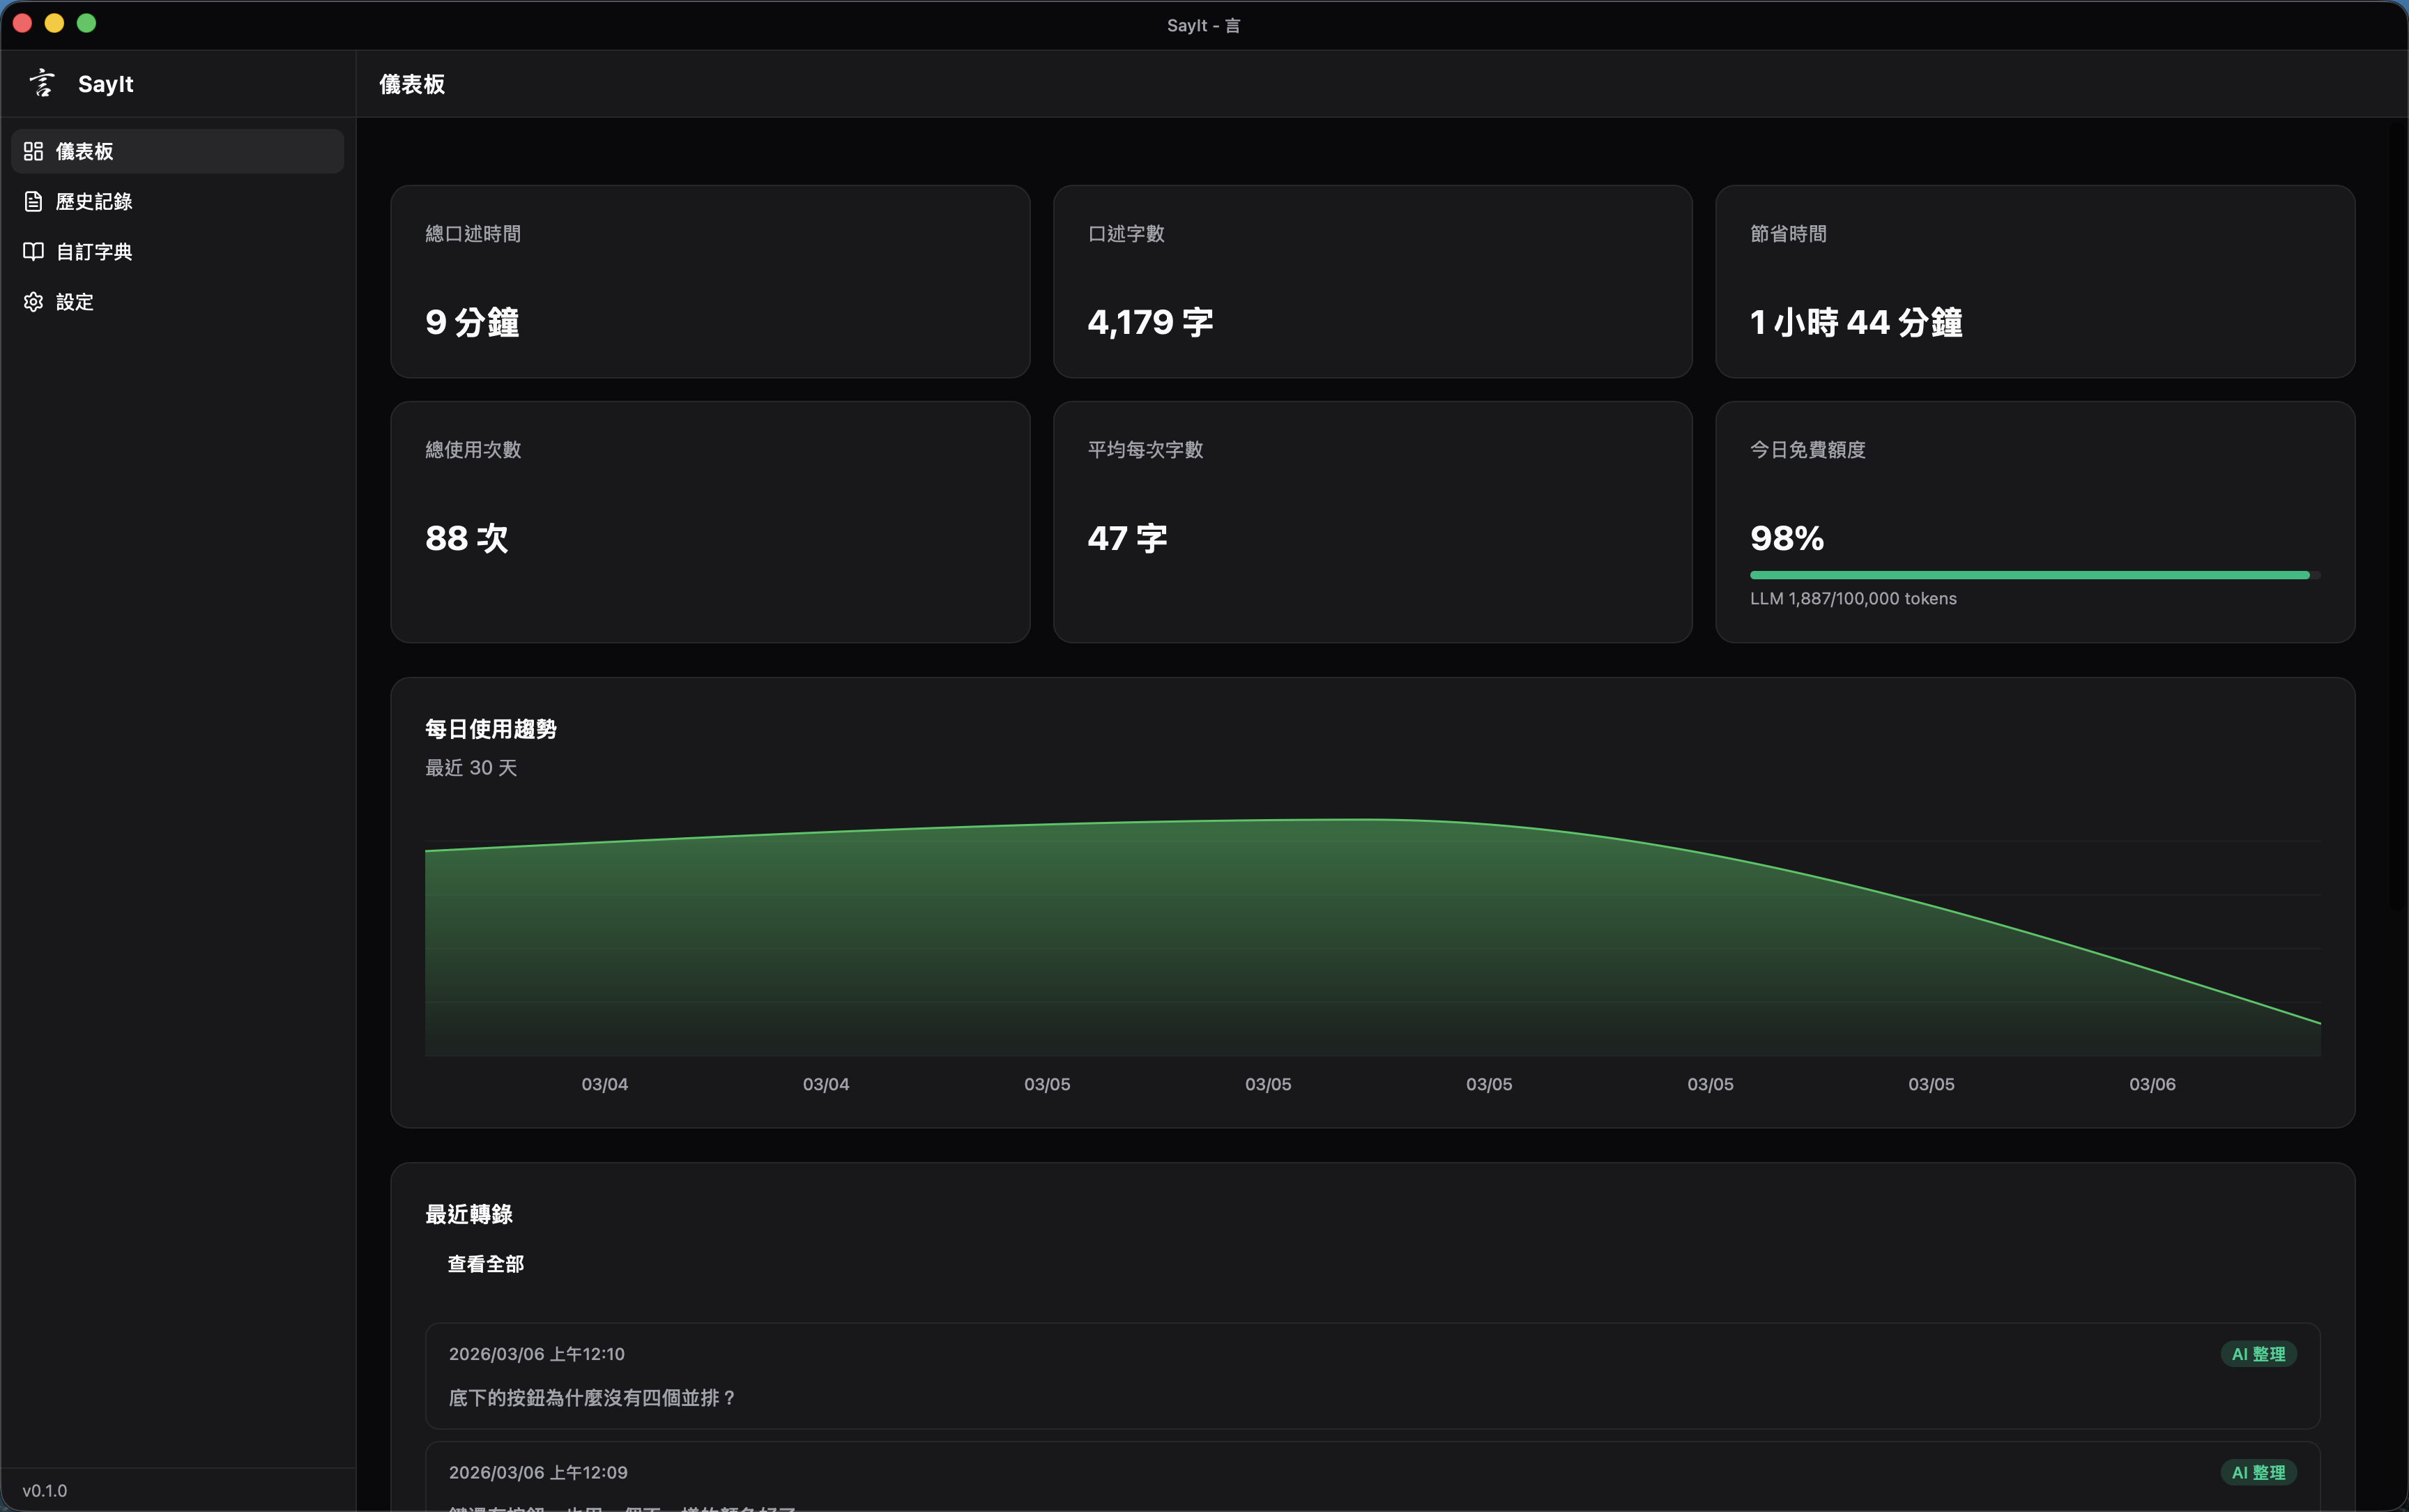2409x1512 pixels.
Task: Click the 1 小時 44 分鐘 value
Action: [x=1856, y=322]
